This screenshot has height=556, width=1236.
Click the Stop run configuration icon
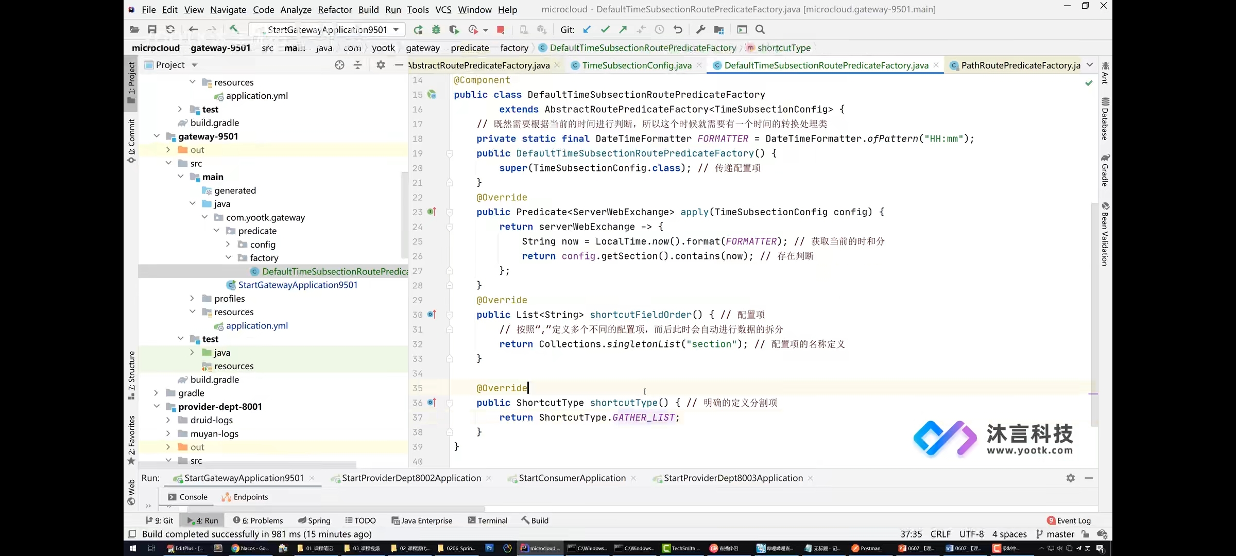click(501, 29)
